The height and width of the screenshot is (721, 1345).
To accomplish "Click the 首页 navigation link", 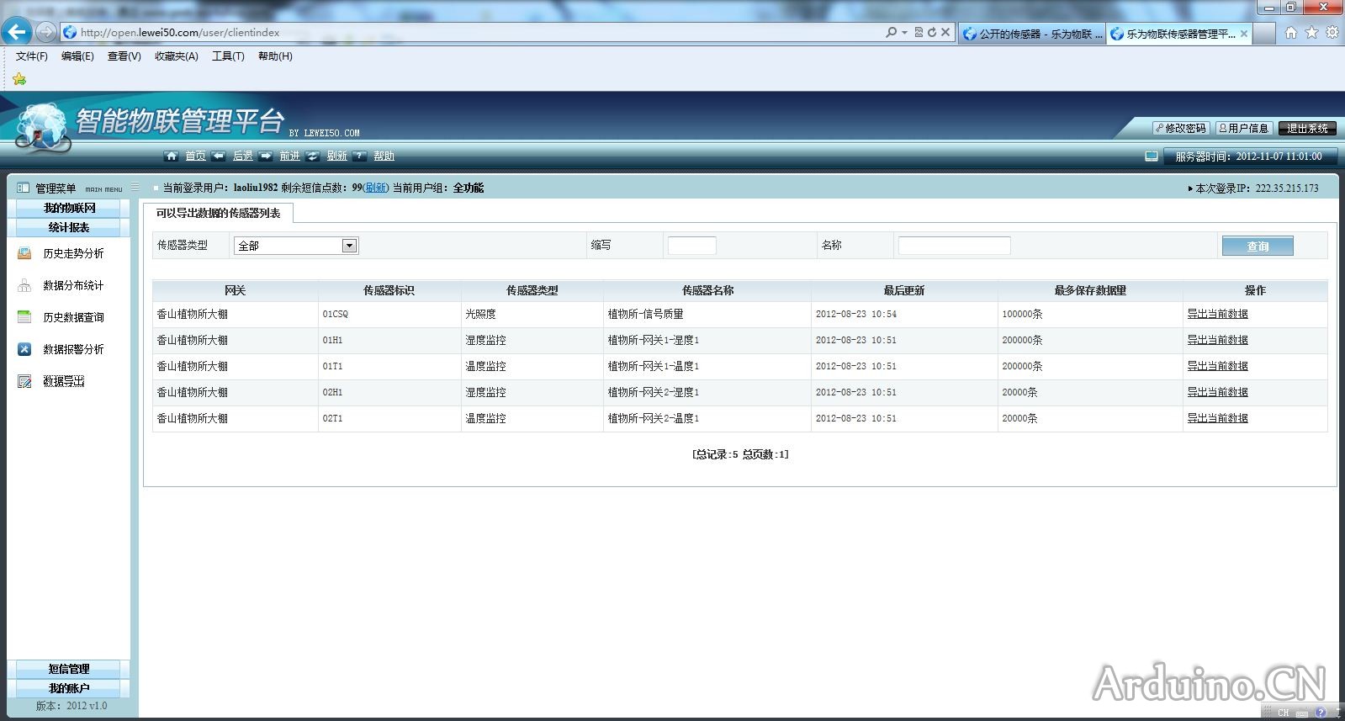I will point(195,156).
